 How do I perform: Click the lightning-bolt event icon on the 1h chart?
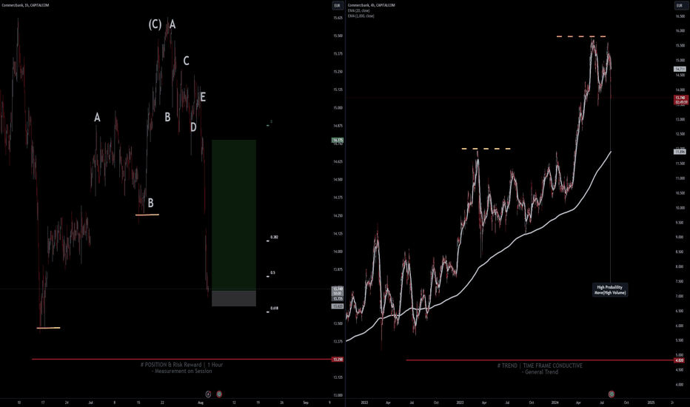pos(208,394)
